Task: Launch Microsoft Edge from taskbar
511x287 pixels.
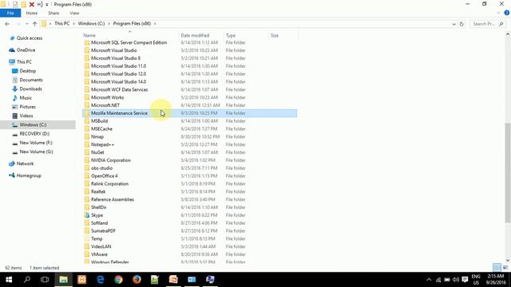Action: [100, 280]
